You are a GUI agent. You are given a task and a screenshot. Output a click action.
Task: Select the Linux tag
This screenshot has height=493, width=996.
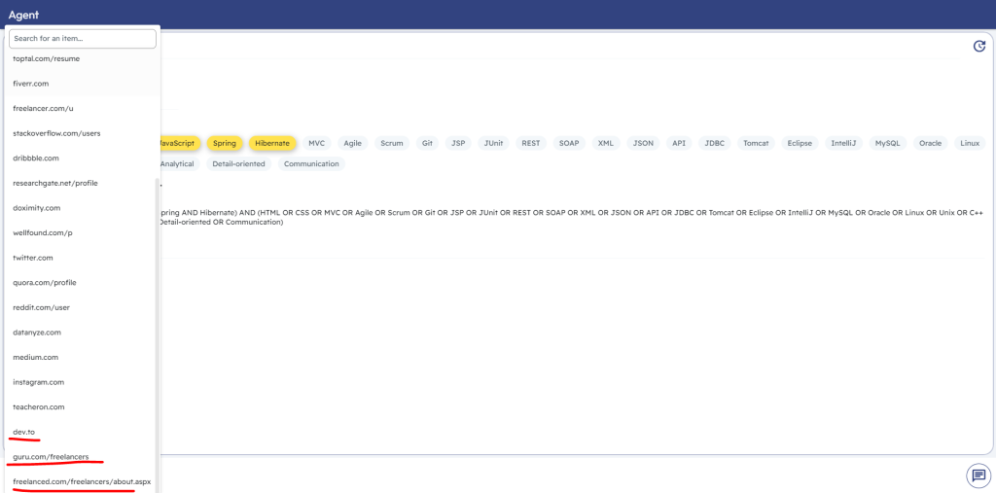(970, 143)
